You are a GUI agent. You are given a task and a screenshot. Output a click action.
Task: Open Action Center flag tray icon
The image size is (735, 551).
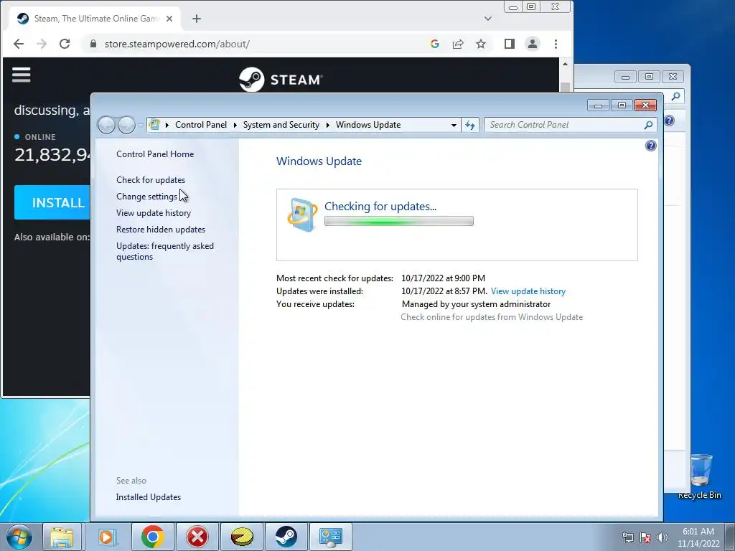645,538
